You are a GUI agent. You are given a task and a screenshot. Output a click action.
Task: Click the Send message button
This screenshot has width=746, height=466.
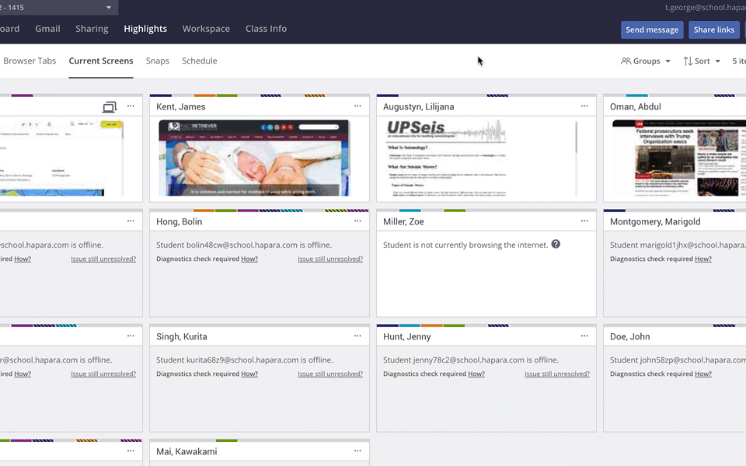pos(652,30)
